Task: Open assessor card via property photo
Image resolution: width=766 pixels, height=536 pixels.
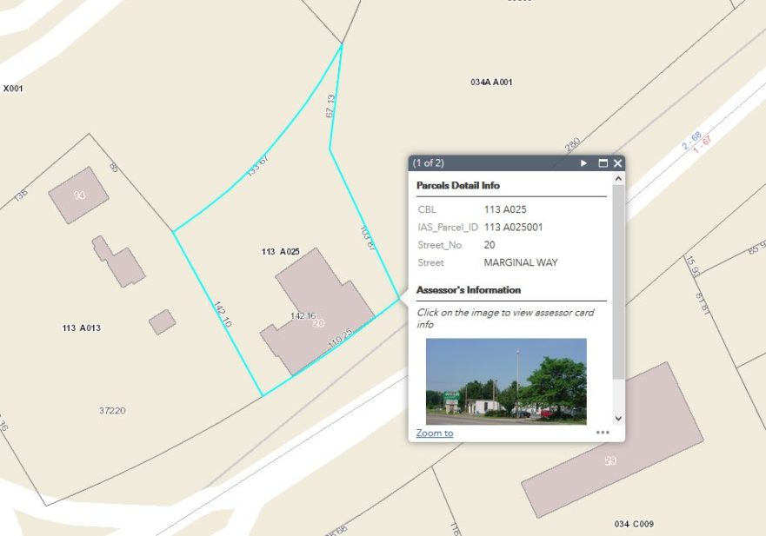Action: [x=505, y=380]
